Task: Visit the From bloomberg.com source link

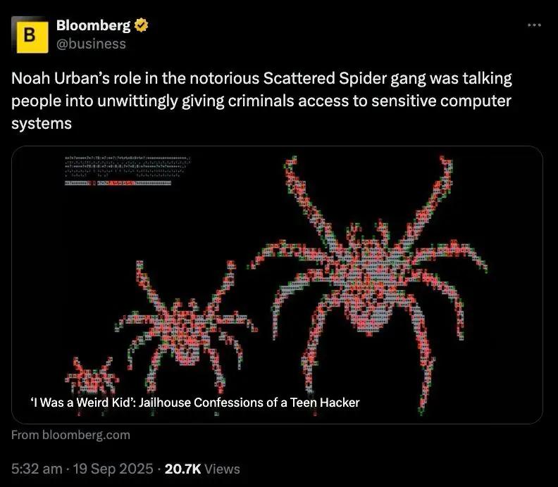Action: pyautogui.click(x=71, y=435)
